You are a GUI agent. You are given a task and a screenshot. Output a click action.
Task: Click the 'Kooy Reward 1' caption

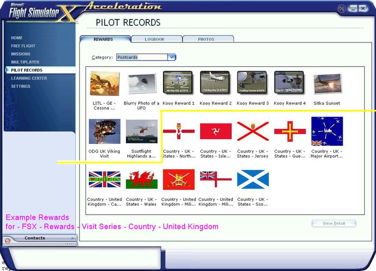click(x=179, y=103)
